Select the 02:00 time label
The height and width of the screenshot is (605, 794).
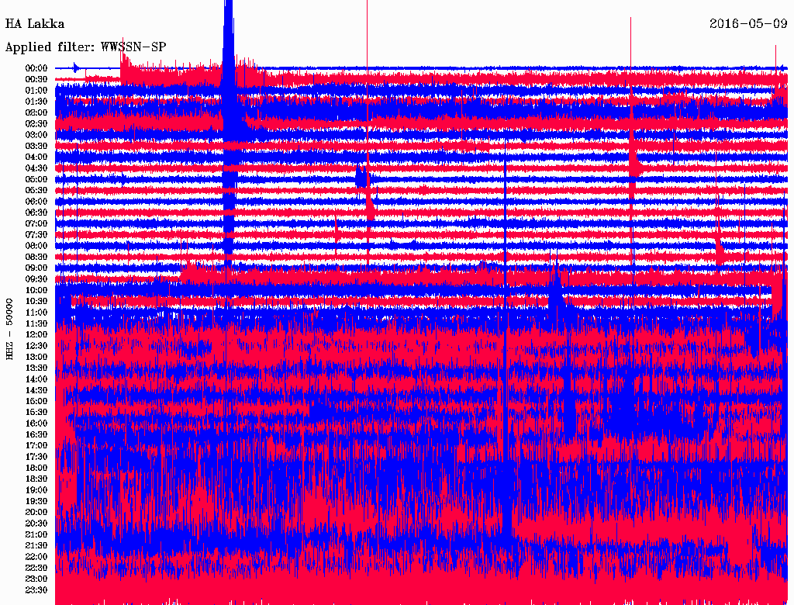click(36, 112)
